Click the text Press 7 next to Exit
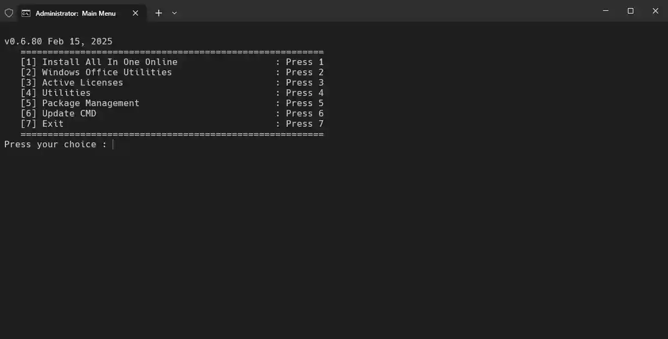This screenshot has width=668, height=339. pyautogui.click(x=304, y=123)
